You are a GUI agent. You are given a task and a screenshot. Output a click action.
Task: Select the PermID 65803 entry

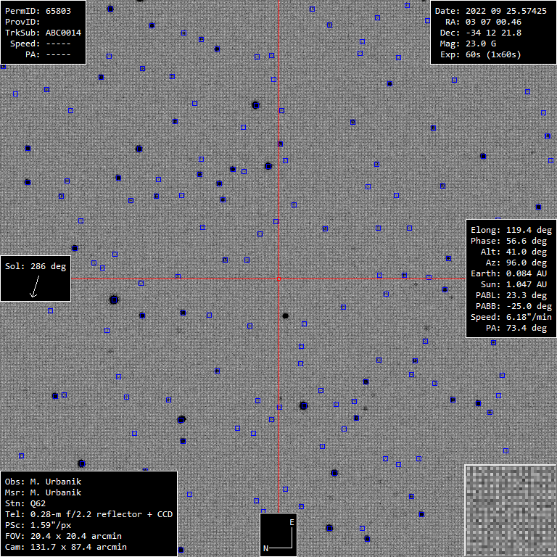44,11
